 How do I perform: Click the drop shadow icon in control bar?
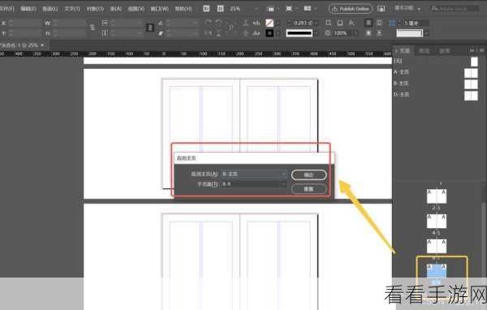pyautogui.click(x=340, y=23)
